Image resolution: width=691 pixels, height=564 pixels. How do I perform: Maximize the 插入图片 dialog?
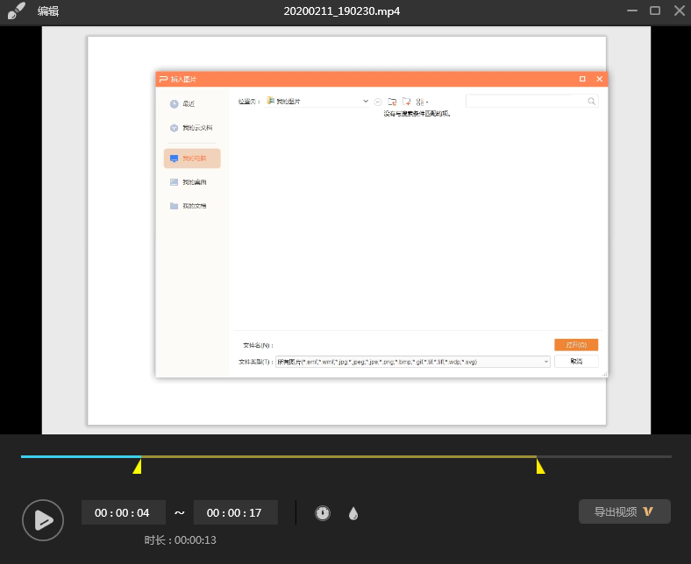[582, 79]
